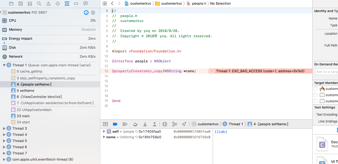The image size is (338, 164).
Task: Expand Thread 4 disclosure triangle
Action: [x=4, y=135]
